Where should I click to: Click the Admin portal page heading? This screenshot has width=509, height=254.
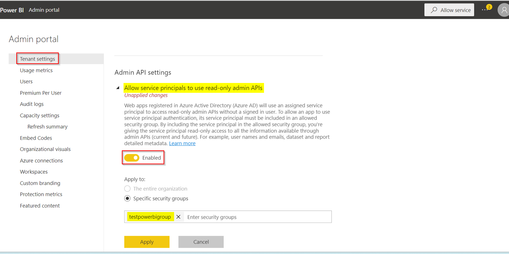pyautogui.click(x=34, y=39)
